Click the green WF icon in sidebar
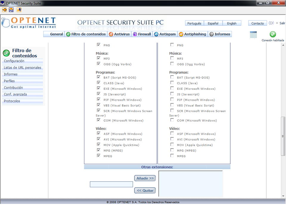 point(6,53)
